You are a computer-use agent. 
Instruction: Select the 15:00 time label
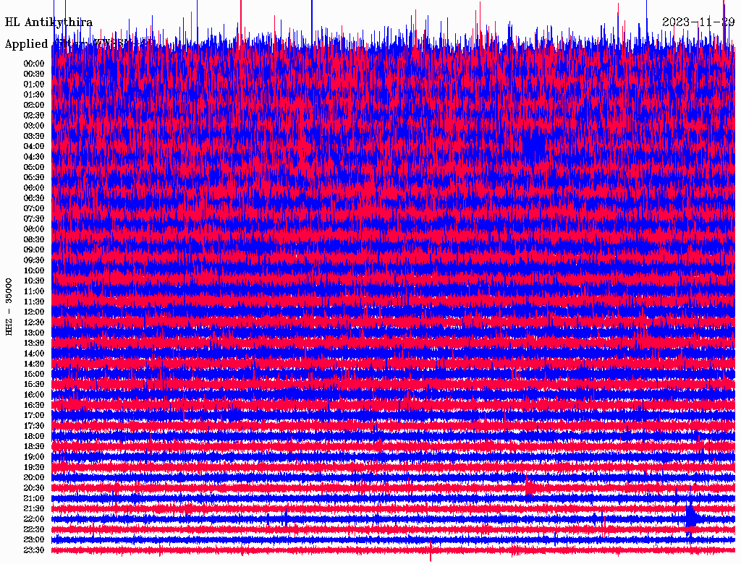point(34,374)
